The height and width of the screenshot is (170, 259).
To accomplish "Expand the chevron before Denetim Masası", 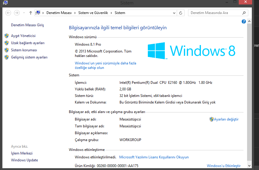I will pos(43,13).
